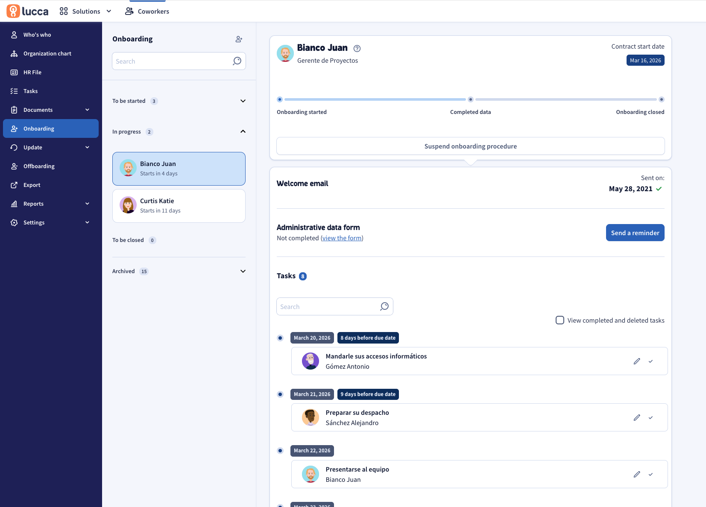Click the Who's who person icon

coord(14,35)
